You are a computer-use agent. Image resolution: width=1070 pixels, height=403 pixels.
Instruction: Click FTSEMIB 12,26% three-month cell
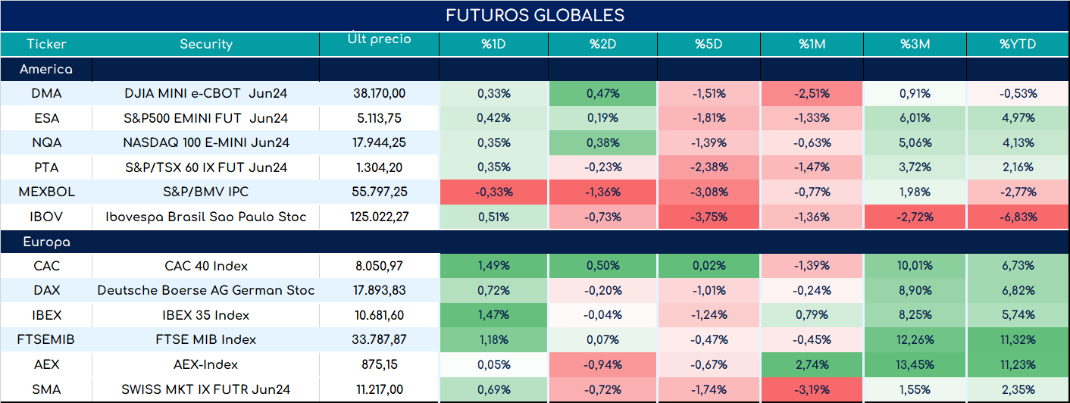coord(915,339)
